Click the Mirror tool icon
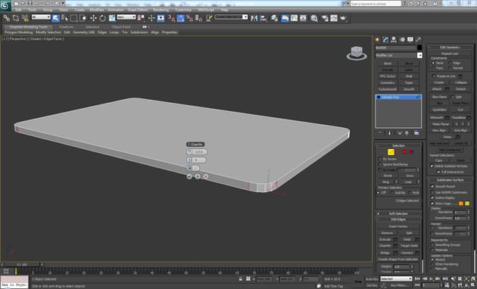Image resolution: width=477 pixels, height=289 pixels. click(254, 18)
